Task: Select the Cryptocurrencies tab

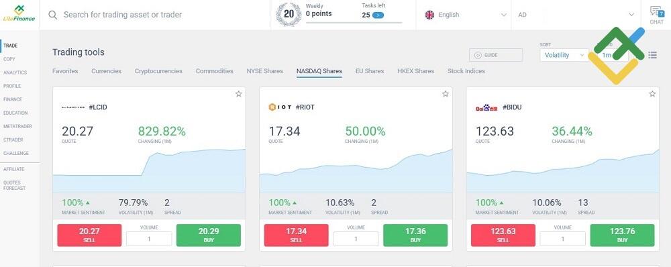Action: (158, 71)
